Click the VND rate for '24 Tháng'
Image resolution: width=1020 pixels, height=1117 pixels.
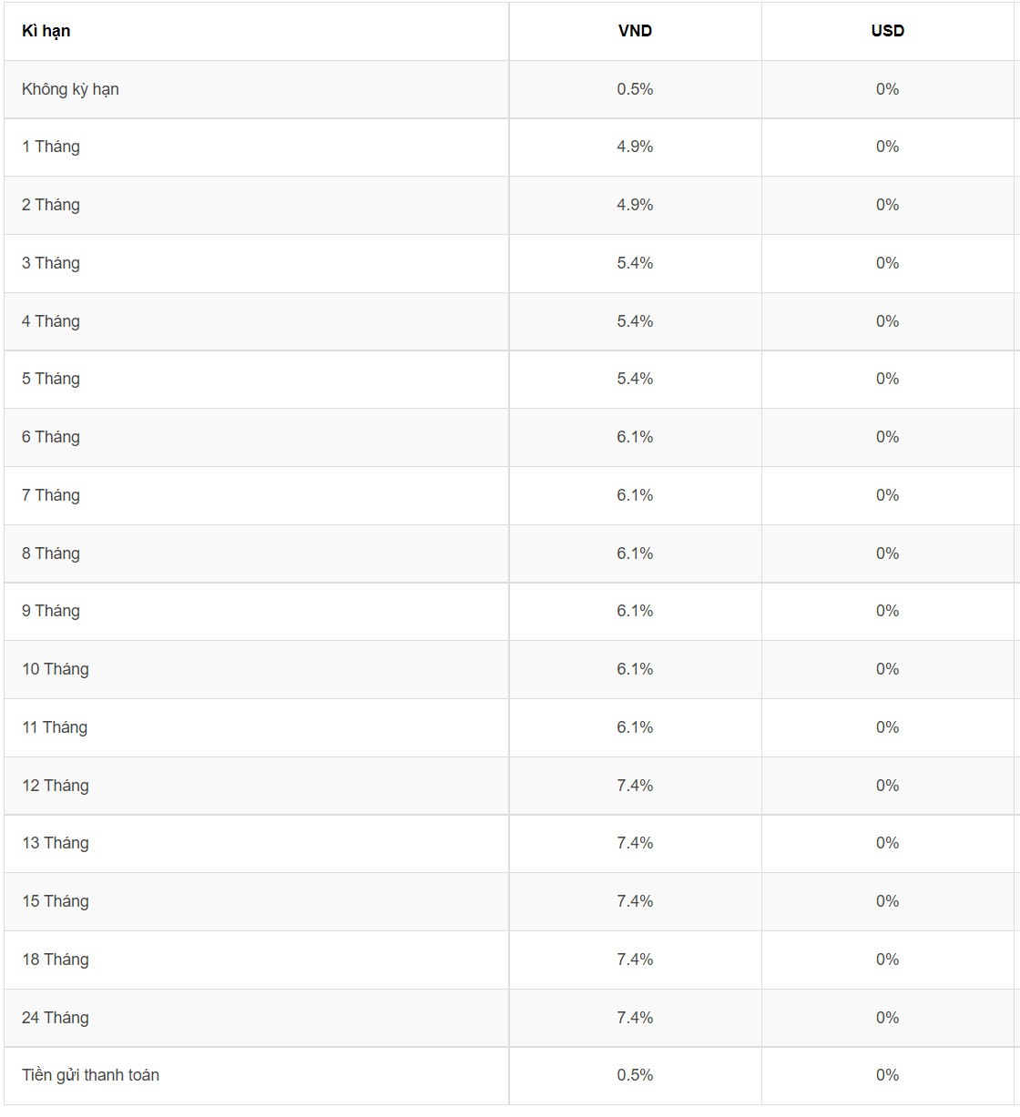[x=635, y=1018]
